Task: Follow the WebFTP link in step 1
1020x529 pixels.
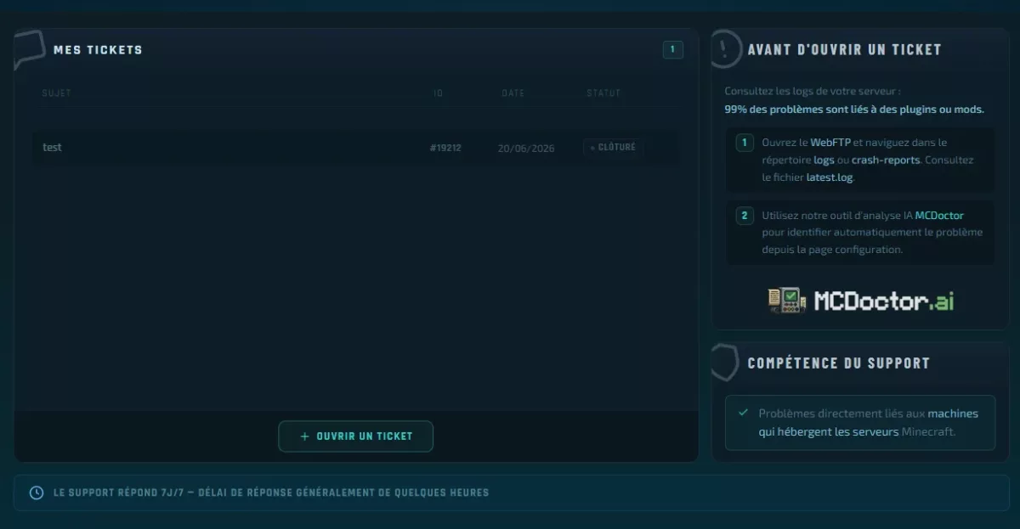Action: [x=830, y=143]
